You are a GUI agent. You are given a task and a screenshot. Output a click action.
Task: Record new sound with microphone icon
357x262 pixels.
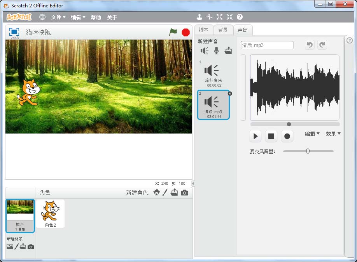(x=216, y=50)
